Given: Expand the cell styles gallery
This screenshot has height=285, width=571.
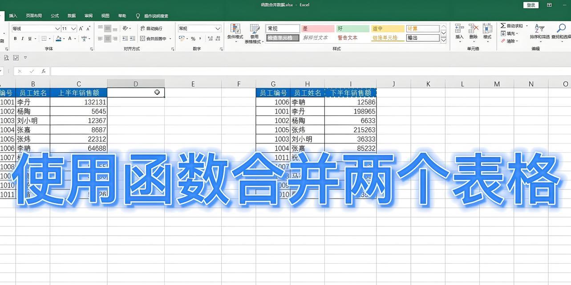Looking at the screenshot, I should [x=443, y=40].
